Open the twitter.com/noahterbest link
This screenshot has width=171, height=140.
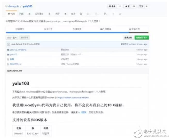coord(73,98)
